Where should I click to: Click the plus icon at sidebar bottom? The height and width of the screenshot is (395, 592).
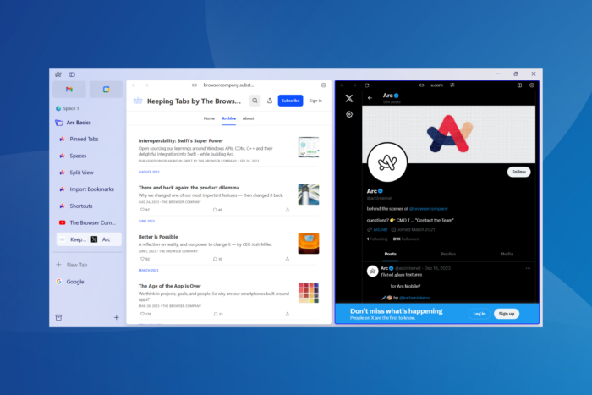117,317
